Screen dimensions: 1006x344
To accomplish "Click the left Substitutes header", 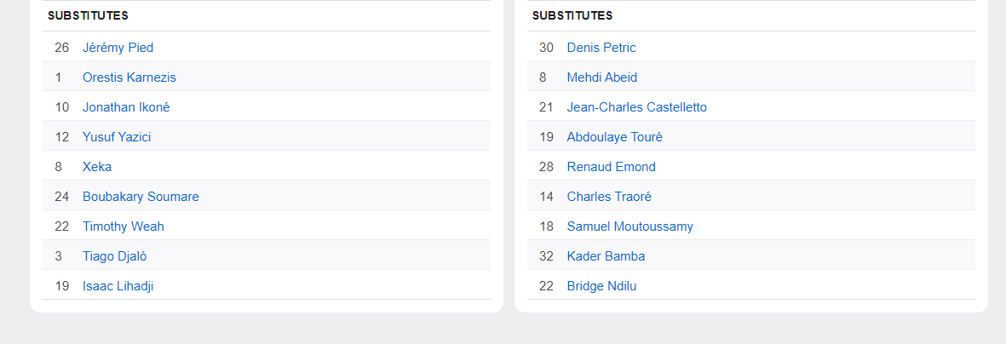I will coord(88,15).
